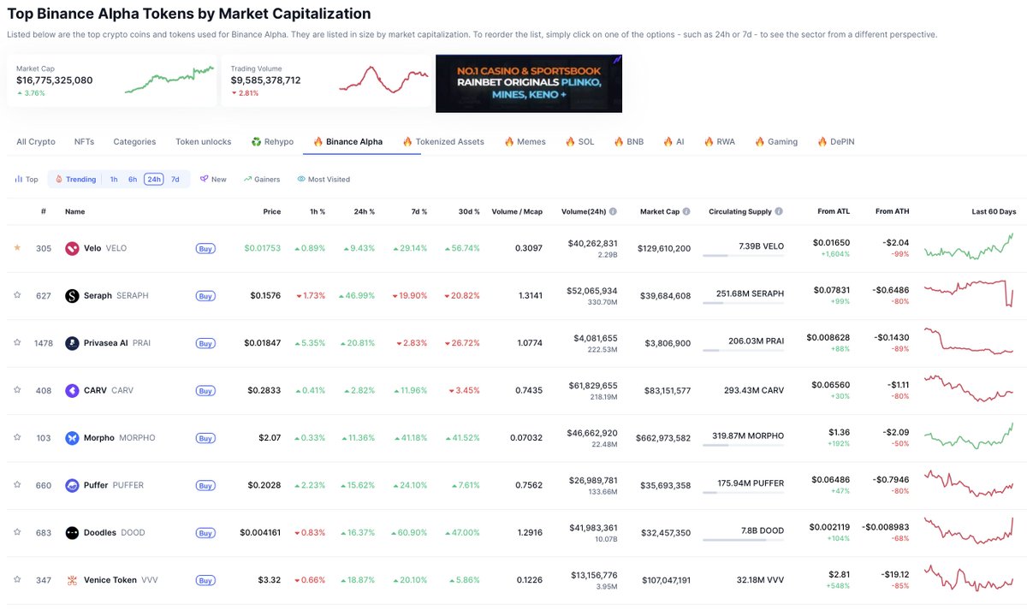Click the BNB flame icon
Screen dimensions: 1027x610
[618, 142]
